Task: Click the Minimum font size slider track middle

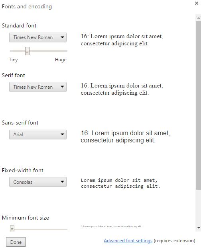Action: (39, 230)
